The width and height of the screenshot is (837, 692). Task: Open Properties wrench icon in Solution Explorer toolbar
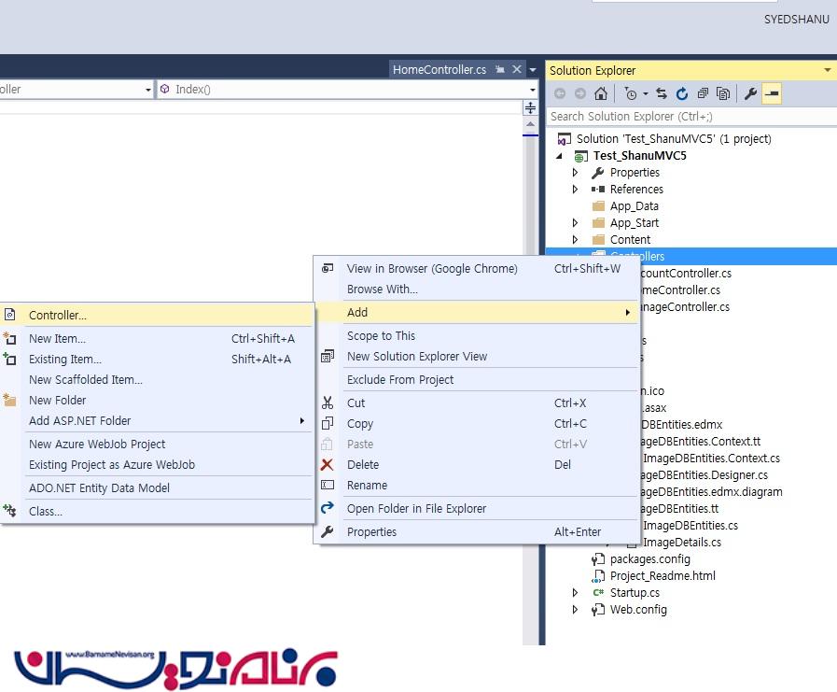[750, 93]
